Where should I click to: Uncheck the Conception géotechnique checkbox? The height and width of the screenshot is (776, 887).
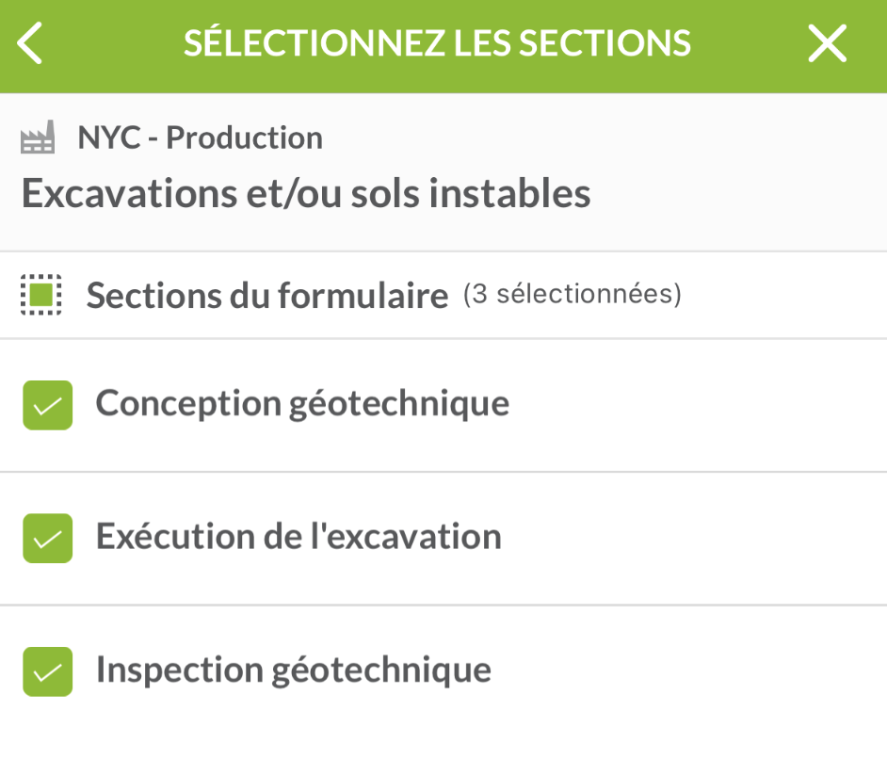pos(48,405)
